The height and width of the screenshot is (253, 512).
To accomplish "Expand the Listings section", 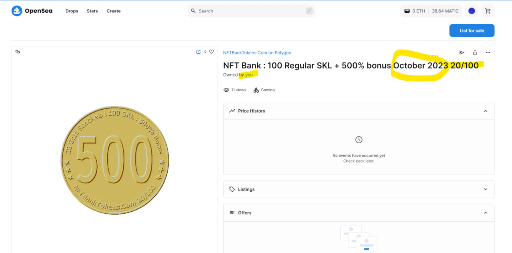I will [485, 189].
